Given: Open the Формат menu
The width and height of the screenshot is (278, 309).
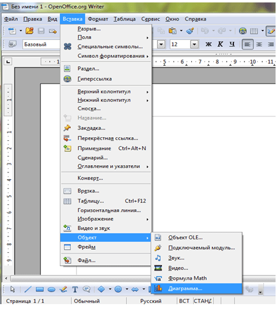Looking at the screenshot, I should point(98,19).
